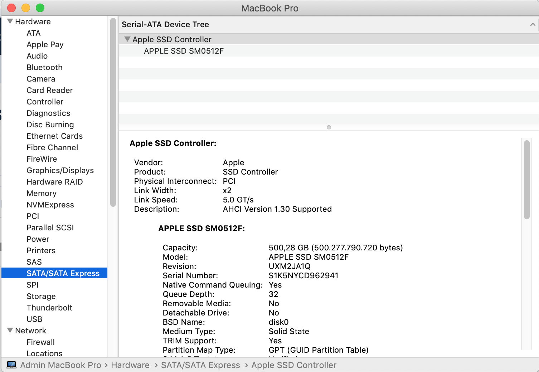The image size is (539, 372).
Task: Open Firewall under Network
Action: point(41,342)
